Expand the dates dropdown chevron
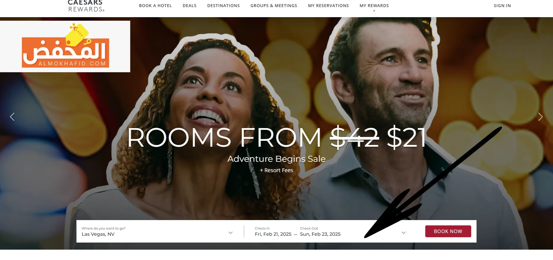The width and height of the screenshot is (553, 260). click(x=403, y=233)
